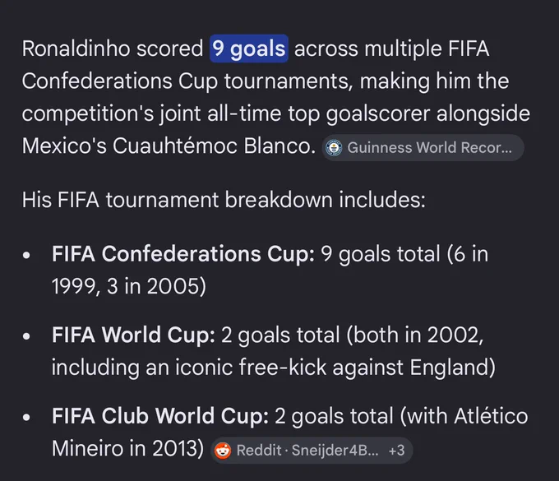The height and width of the screenshot is (481, 559).
Task: Expand the +3 additional sources indicator
Action: [396, 451]
